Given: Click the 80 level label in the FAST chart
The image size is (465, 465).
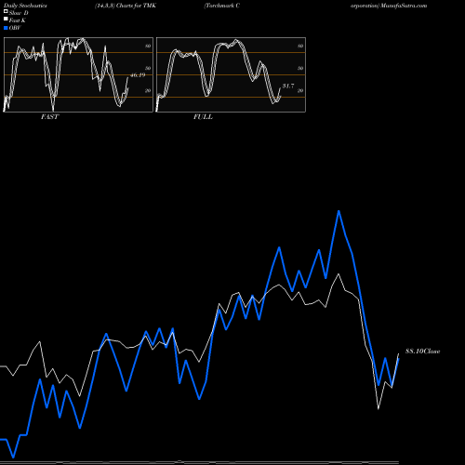Looking at the screenshot, I should tap(148, 46).
